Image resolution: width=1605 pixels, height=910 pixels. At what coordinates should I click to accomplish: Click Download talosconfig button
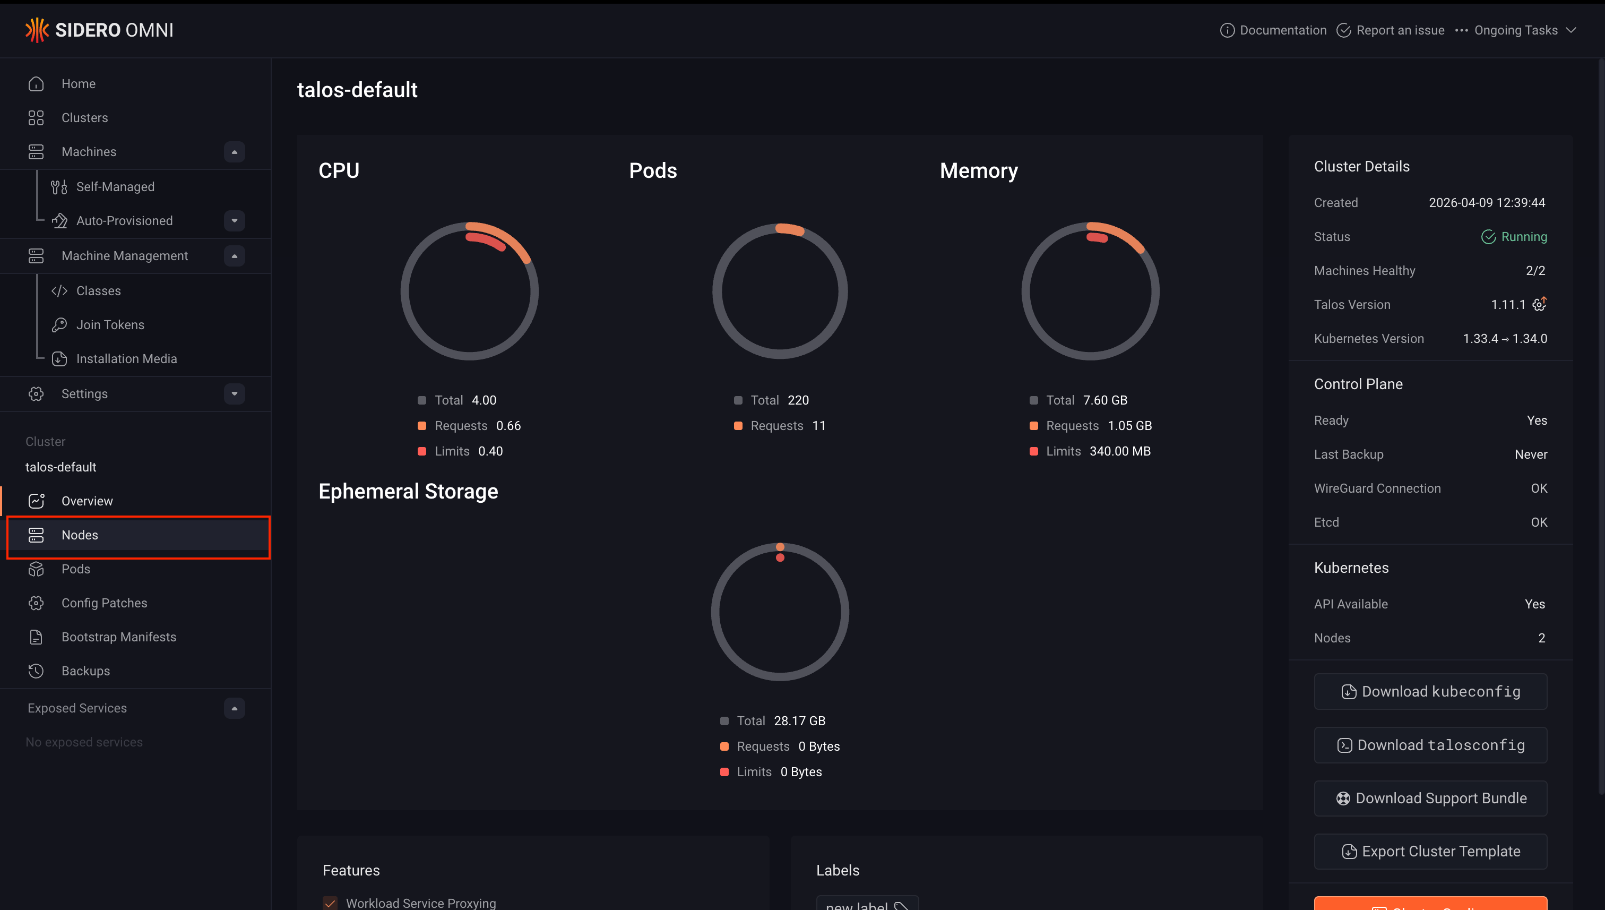pyautogui.click(x=1430, y=745)
